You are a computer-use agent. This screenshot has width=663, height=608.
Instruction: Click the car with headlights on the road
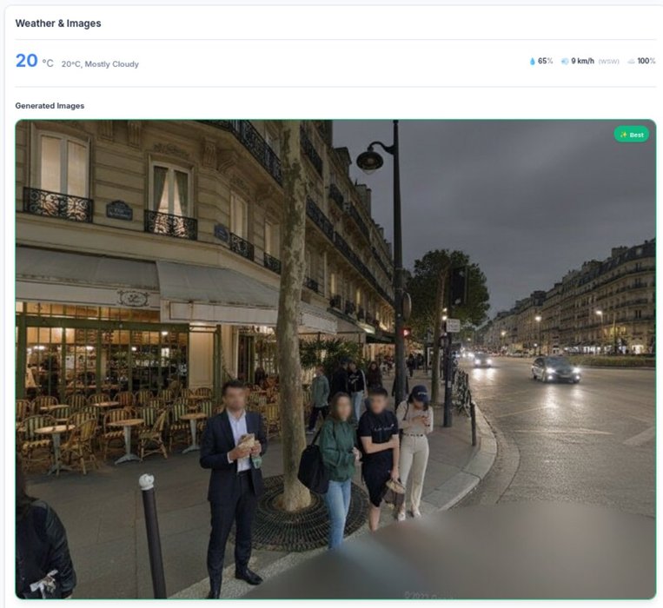point(555,369)
